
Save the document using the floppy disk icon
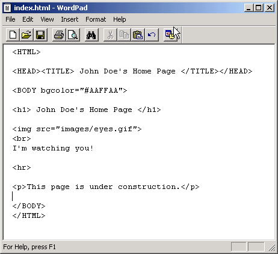pyautogui.click(x=40, y=35)
